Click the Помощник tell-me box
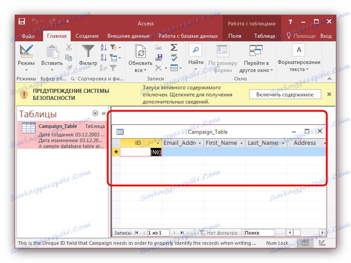The width and height of the screenshot is (351, 263). pyautogui.click(x=301, y=36)
